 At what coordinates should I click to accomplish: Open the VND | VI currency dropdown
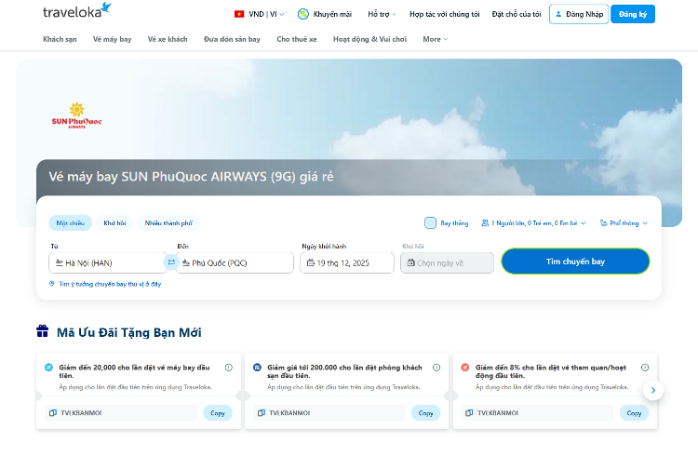coord(259,14)
